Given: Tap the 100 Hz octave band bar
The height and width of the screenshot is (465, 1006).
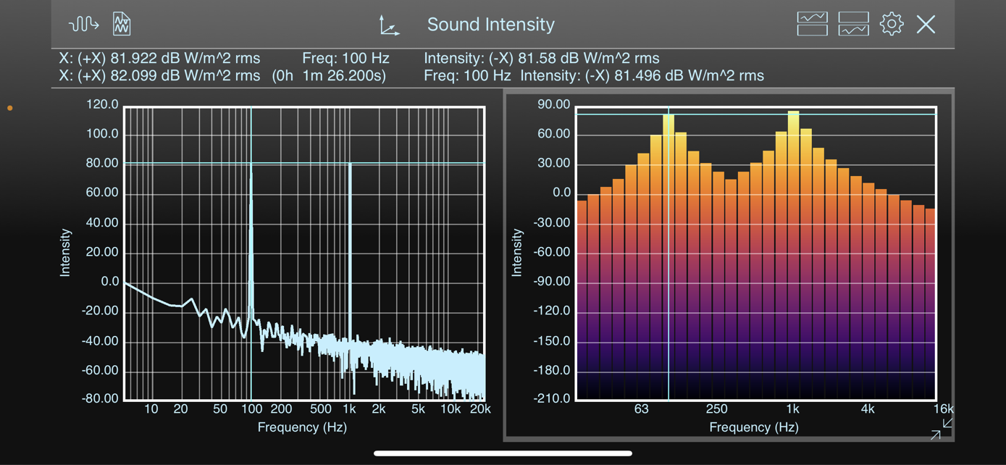Looking at the screenshot, I should pos(668,256).
